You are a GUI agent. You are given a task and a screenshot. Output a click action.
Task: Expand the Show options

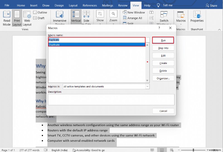[100, 17]
